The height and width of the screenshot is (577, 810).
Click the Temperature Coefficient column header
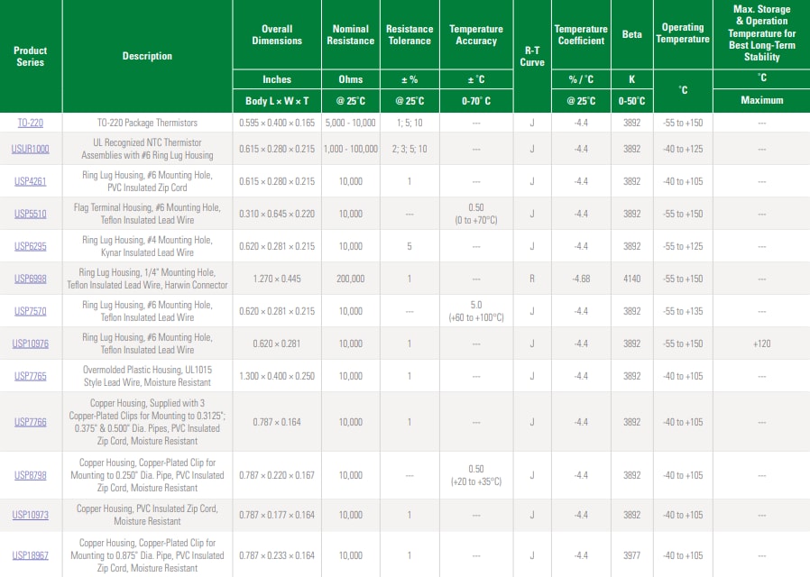coord(580,35)
